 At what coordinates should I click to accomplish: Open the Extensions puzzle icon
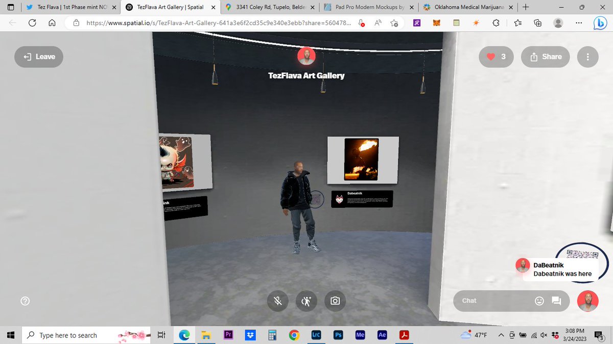click(496, 23)
